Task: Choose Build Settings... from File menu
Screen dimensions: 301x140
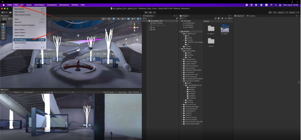Action: click(x=30, y=40)
